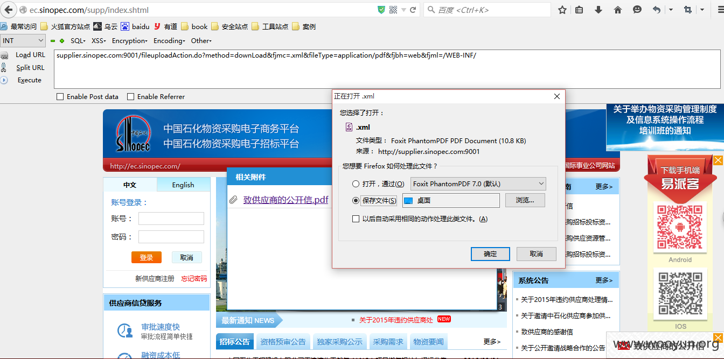Open the baidu paw bookmark
This screenshot has height=359, width=724.
(135, 26)
